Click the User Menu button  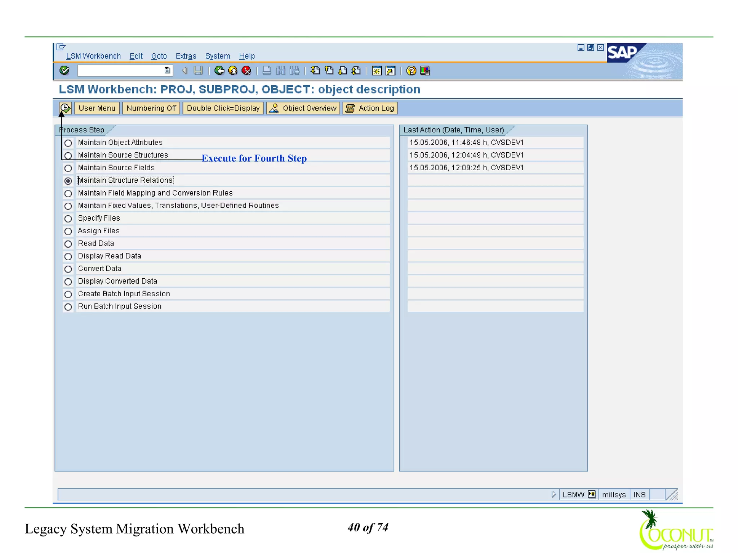97,108
